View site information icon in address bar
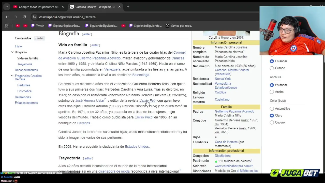The height and width of the screenshot is (183, 325). 35,17
